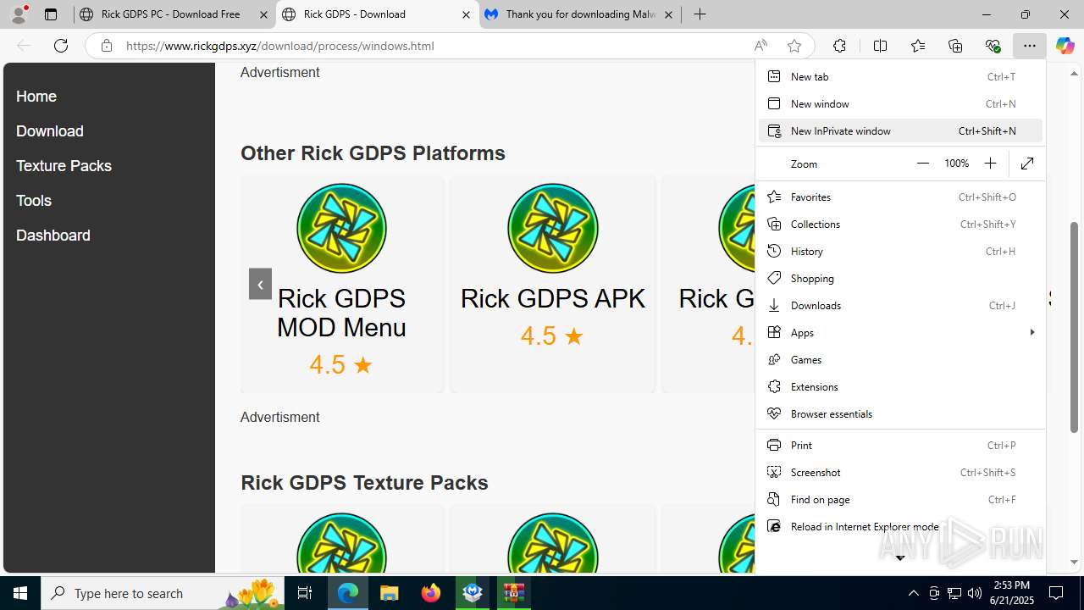The image size is (1084, 610).
Task: Click the browser refresh button
Action: [61, 46]
